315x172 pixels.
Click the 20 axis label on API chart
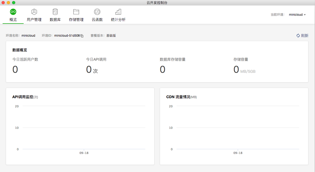[17, 106]
